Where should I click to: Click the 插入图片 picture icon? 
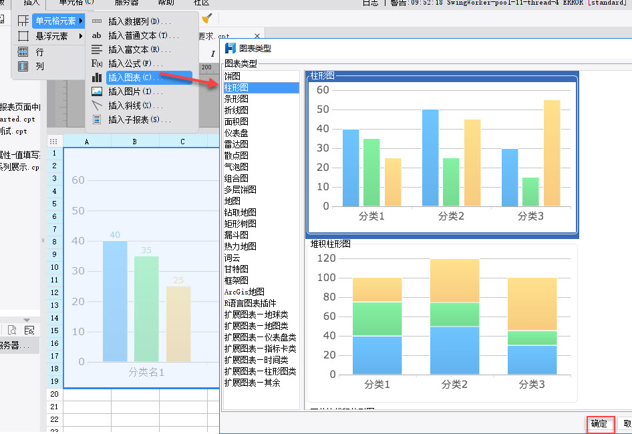click(x=97, y=91)
